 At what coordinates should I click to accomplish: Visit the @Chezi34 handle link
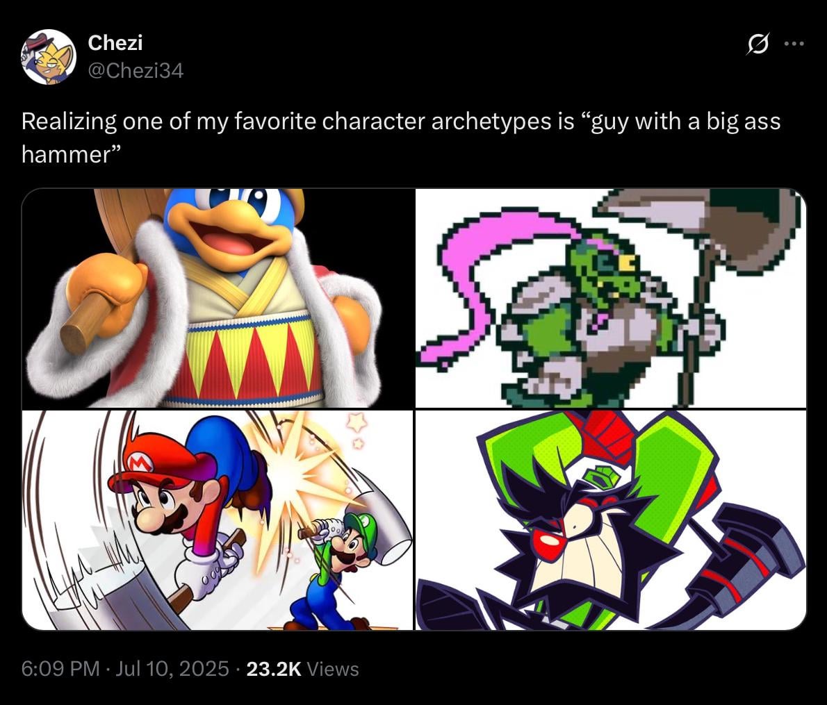(x=136, y=71)
